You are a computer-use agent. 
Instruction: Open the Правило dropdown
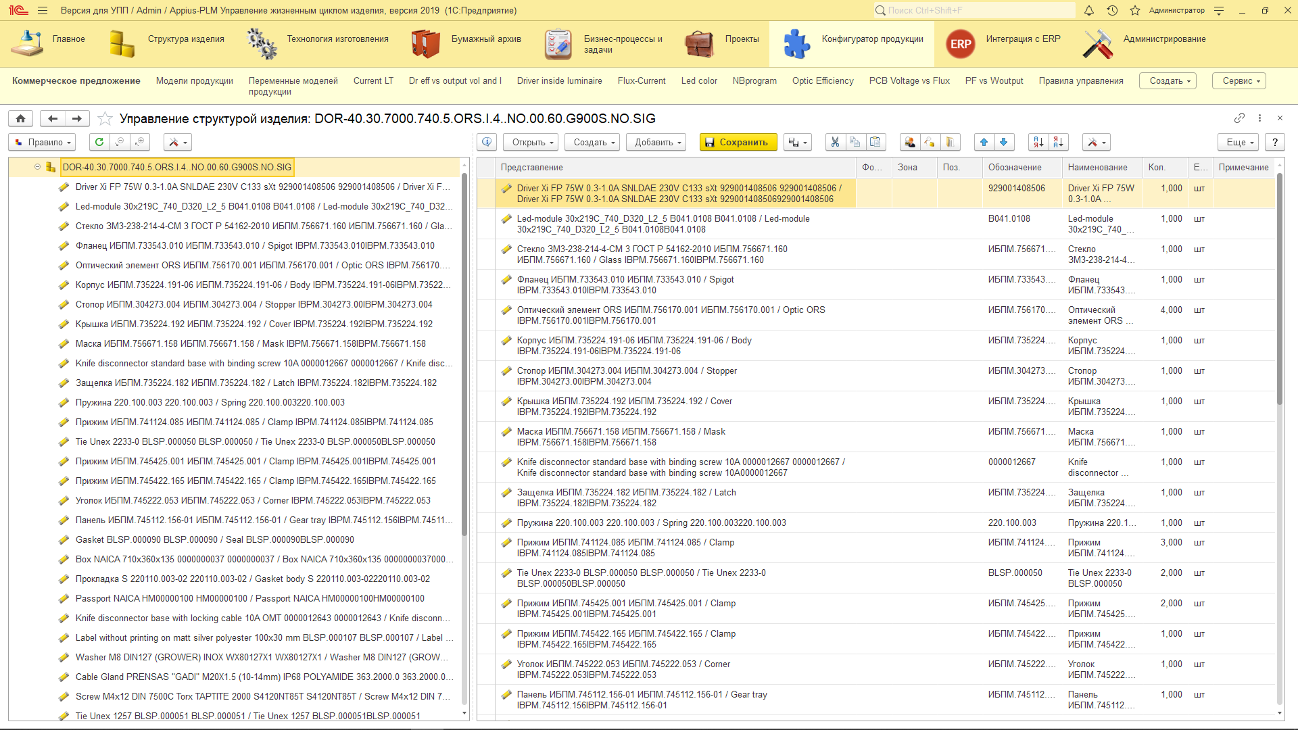pyautogui.click(x=42, y=142)
